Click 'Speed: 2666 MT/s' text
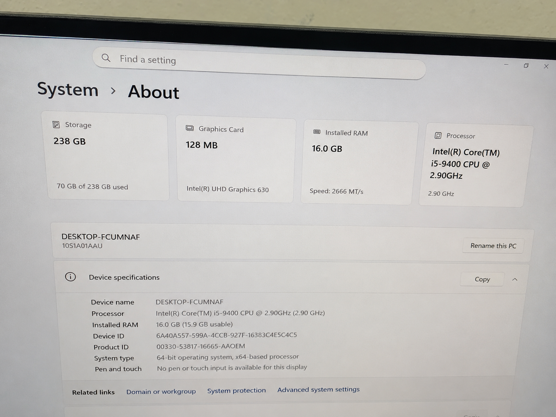The width and height of the screenshot is (556, 417). pyautogui.click(x=336, y=191)
